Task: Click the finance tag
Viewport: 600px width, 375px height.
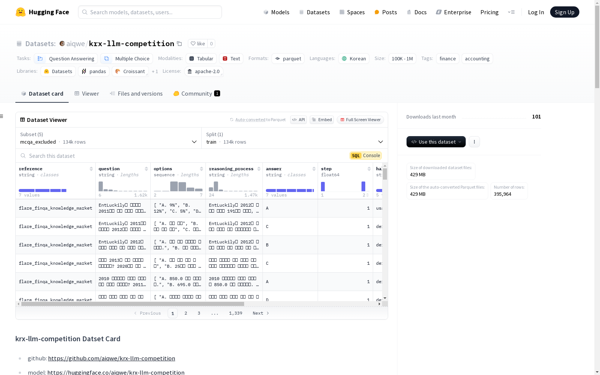Action: pos(447,58)
